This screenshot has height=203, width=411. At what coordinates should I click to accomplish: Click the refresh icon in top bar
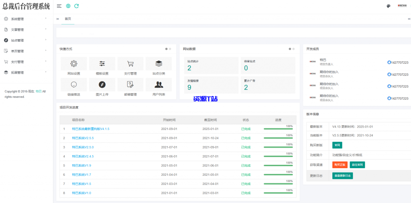(x=77, y=6)
